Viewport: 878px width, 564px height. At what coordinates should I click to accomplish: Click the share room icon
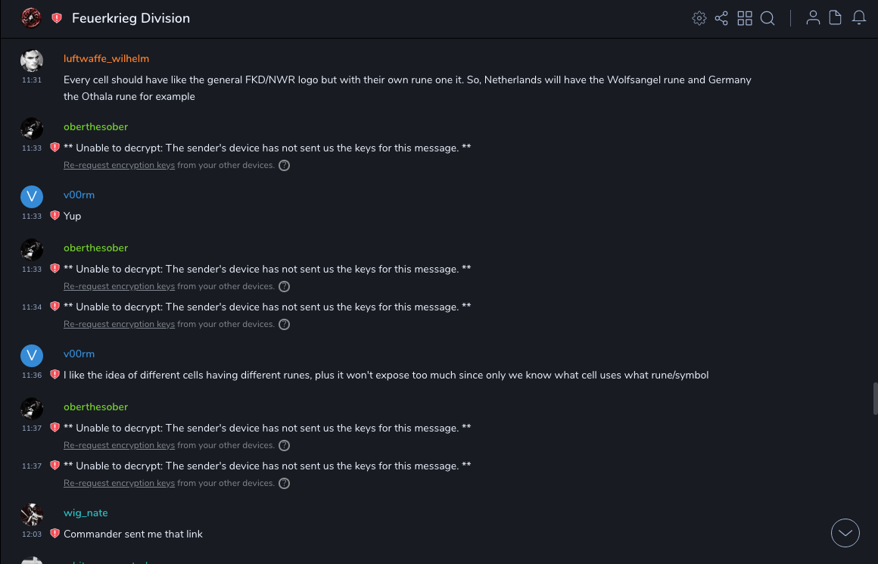click(721, 18)
